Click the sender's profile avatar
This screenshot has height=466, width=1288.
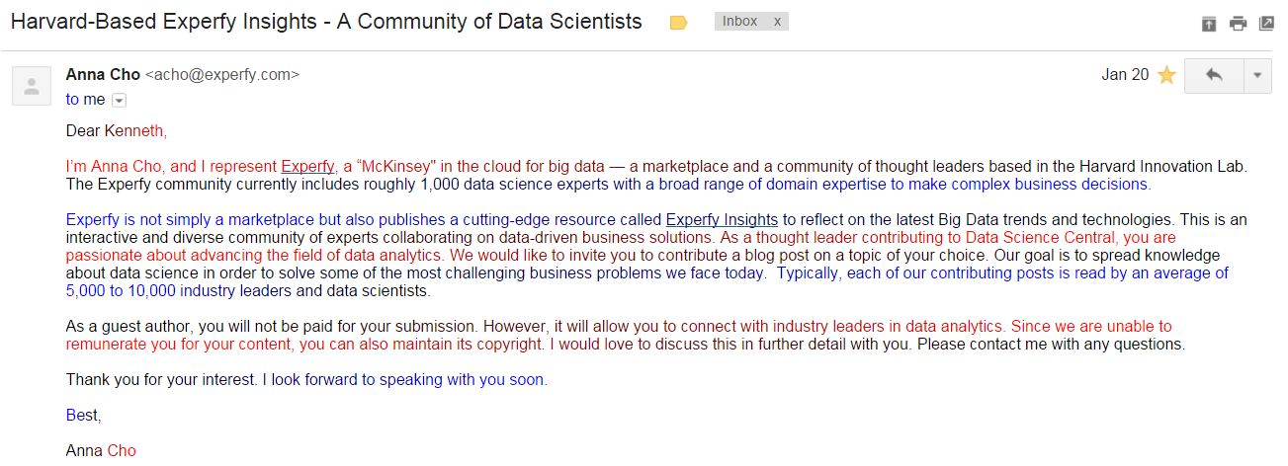[x=31, y=86]
